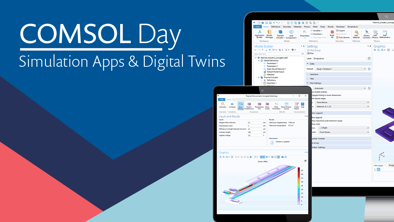Switch to the Developer ribbon tab

pos(340,26)
